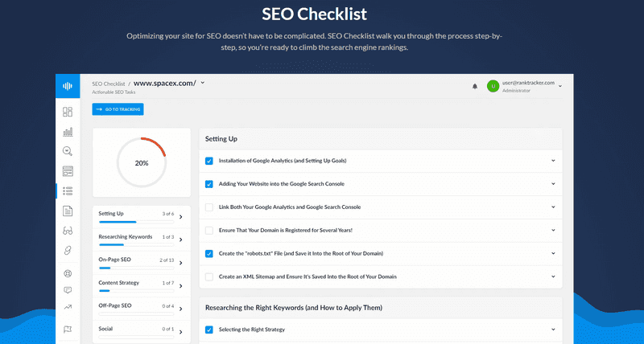The width and height of the screenshot is (644, 344).
Task: Check Link Both Google Analytics and Search Console
Action: 209,207
